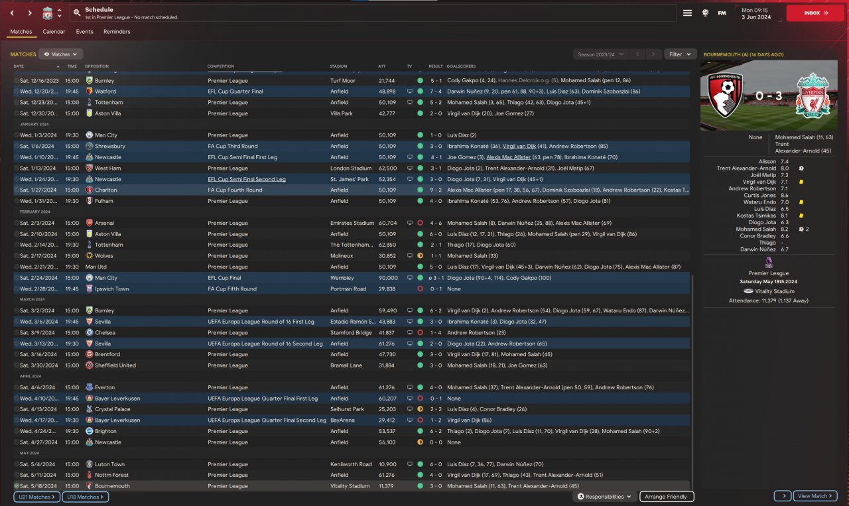
Task: Select the Watford 12/20 row marker
Action: click(x=17, y=92)
